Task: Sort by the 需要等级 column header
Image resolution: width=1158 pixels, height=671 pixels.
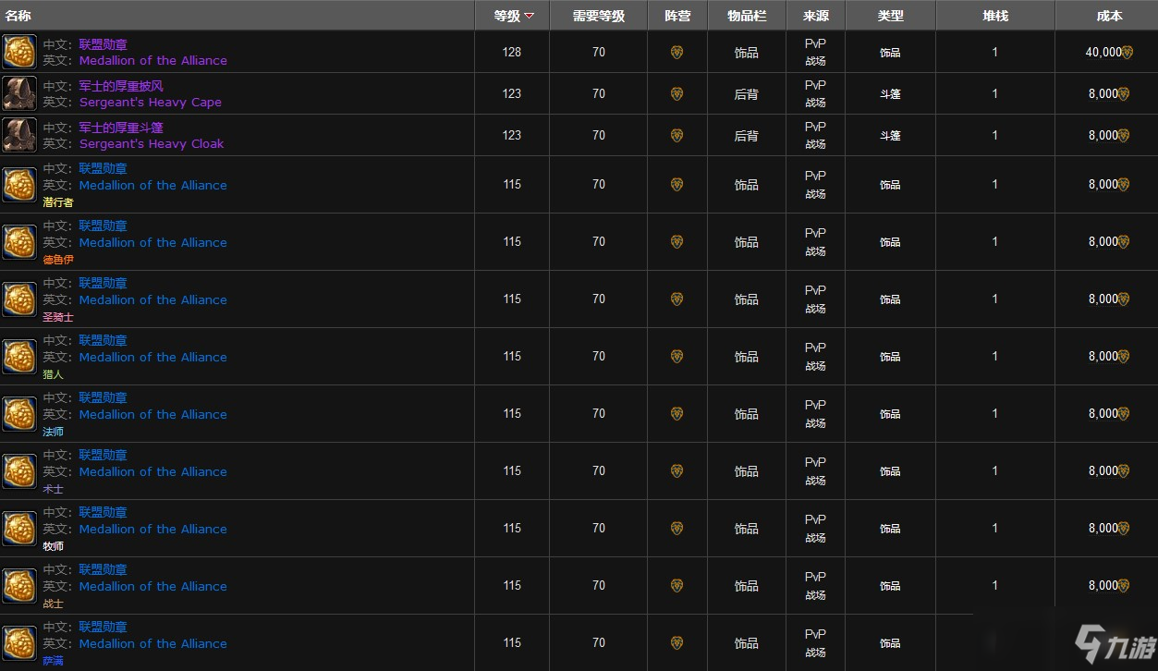Action: [599, 16]
